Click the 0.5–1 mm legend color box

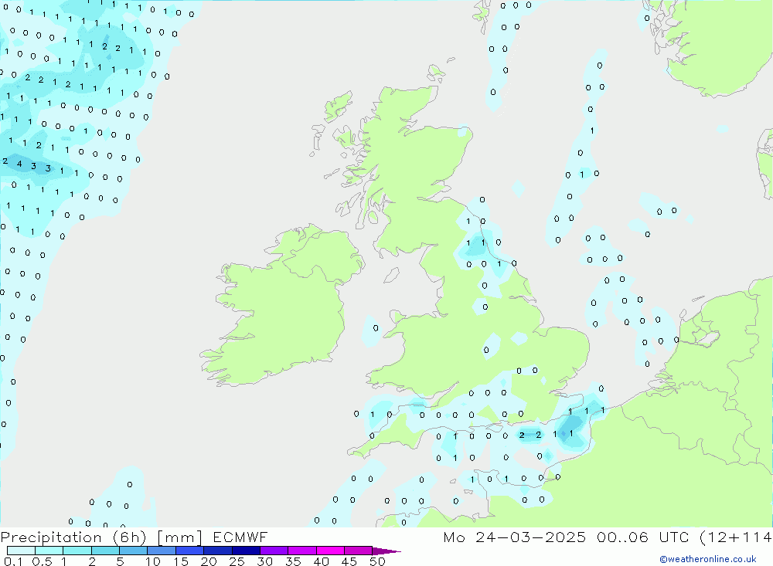(x=49, y=551)
